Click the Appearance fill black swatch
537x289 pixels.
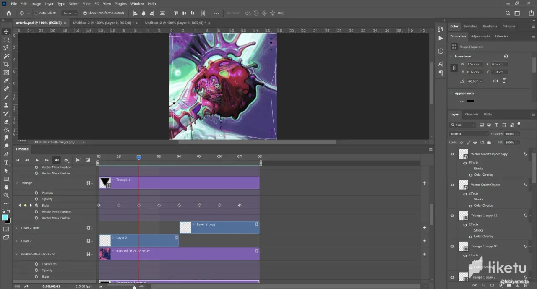(x=471, y=101)
